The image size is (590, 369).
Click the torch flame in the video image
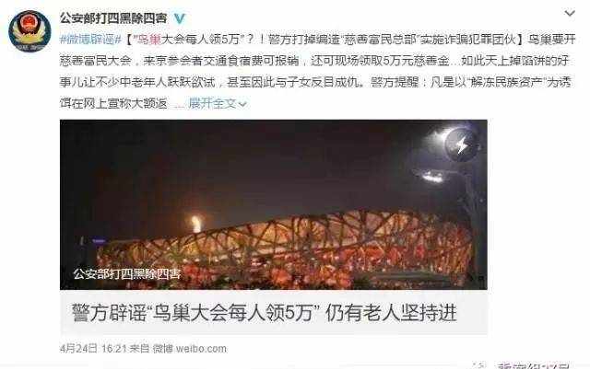(x=196, y=224)
